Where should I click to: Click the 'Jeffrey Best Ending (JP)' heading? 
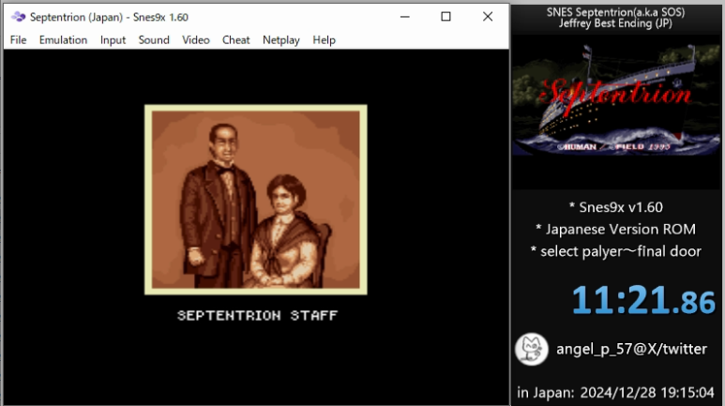[615, 23]
